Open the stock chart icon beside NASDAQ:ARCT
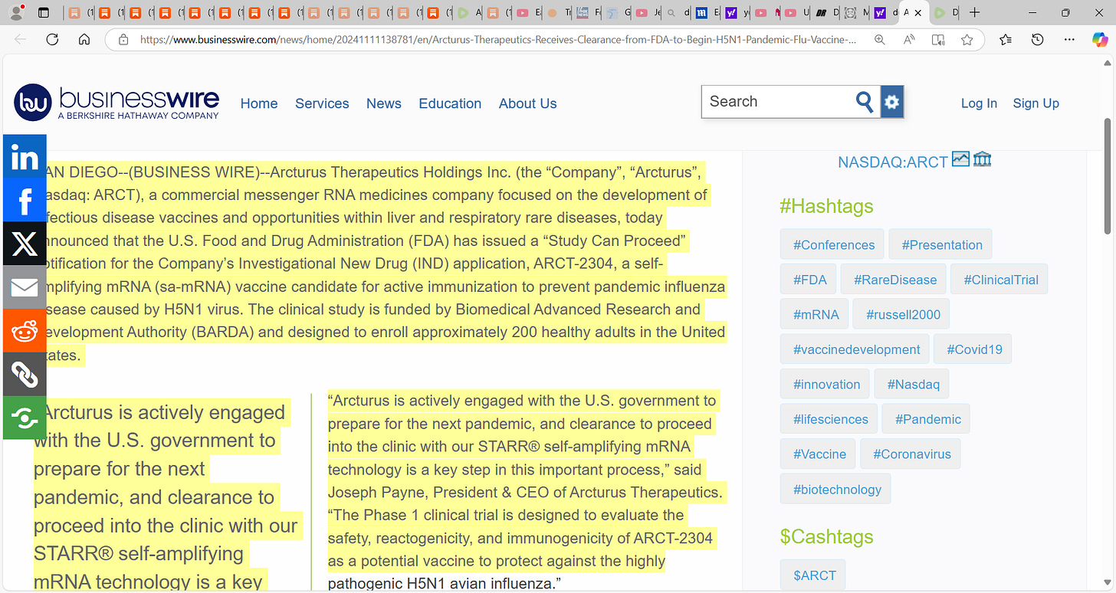1116x593 pixels. point(960,159)
